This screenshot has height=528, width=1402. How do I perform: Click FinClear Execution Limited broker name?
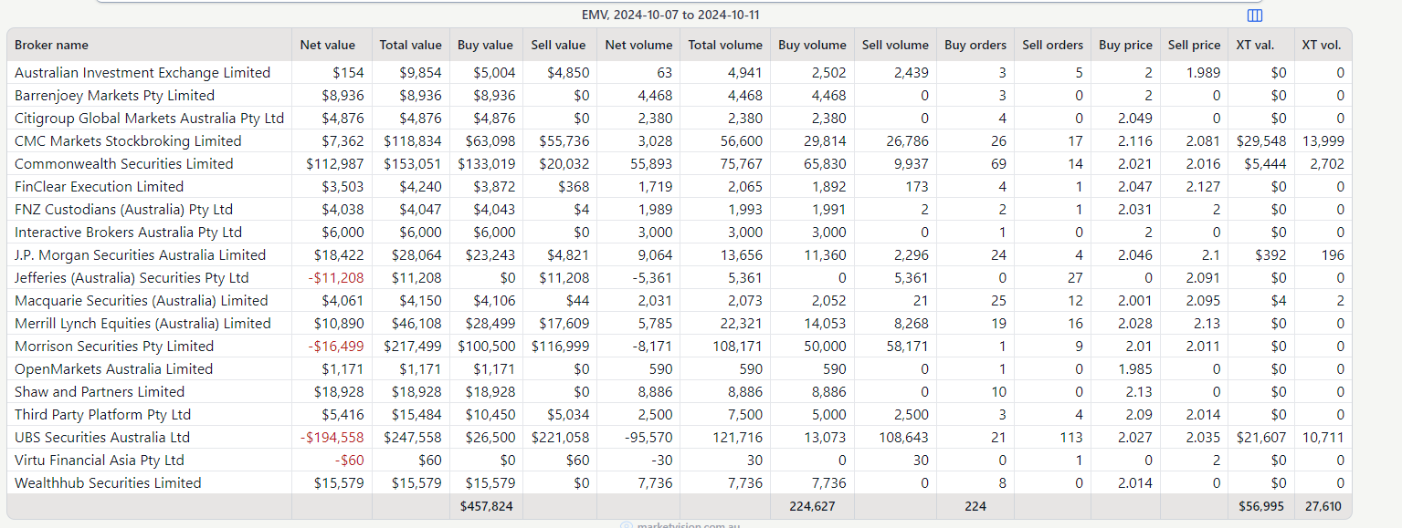[99, 187]
